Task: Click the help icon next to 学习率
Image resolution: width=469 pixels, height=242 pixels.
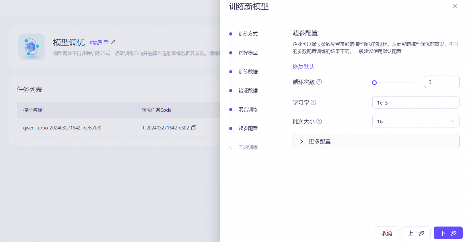Action: (x=314, y=103)
